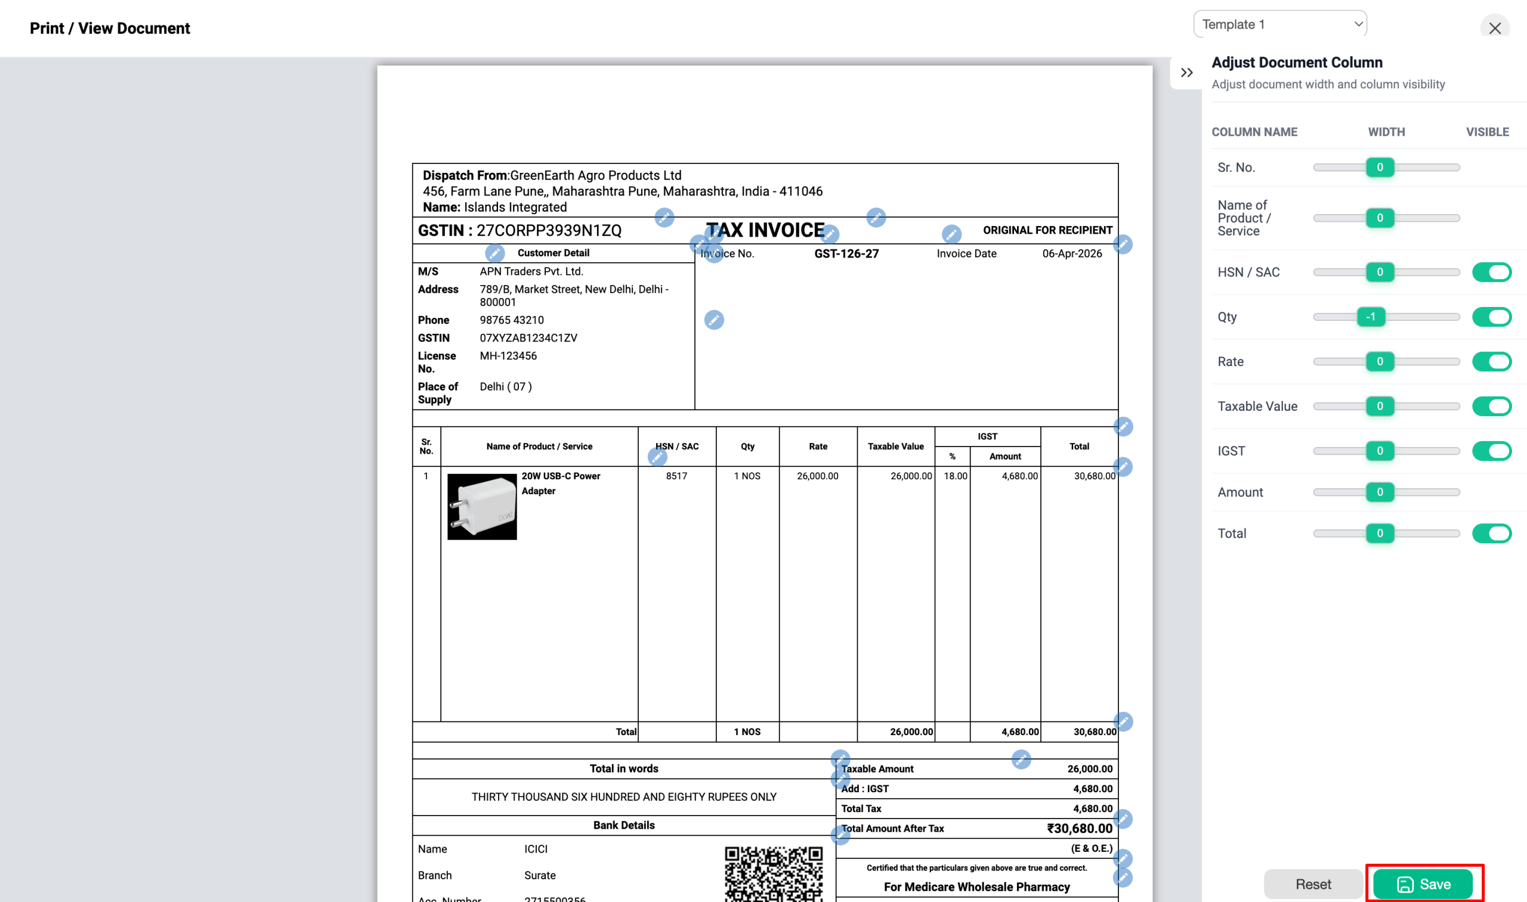Collapse the Adjust Document Column panel
This screenshot has height=902, width=1527.
pyautogui.click(x=1186, y=73)
